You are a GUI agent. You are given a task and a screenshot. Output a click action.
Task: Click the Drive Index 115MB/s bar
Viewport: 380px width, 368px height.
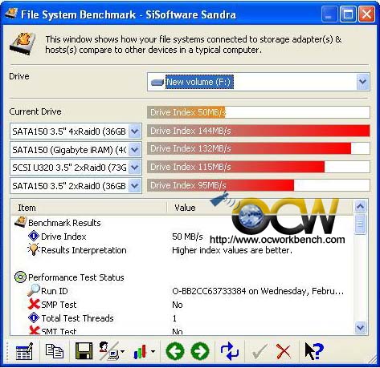tap(235, 167)
